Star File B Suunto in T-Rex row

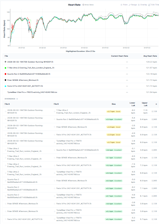point(55,150)
